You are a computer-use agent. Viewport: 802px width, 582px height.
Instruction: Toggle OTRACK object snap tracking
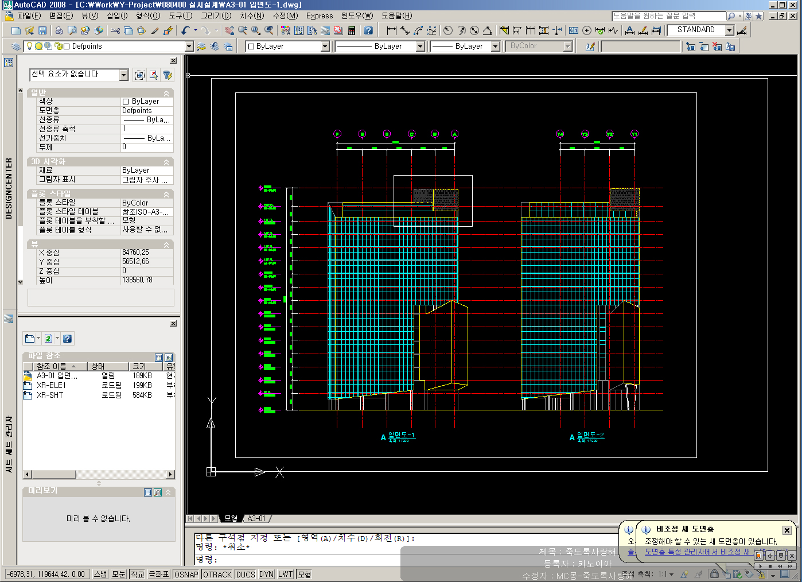click(x=217, y=574)
